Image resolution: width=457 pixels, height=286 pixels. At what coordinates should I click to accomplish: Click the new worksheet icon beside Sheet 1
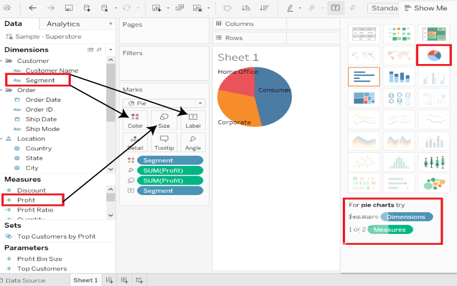pyautogui.click(x=110, y=280)
